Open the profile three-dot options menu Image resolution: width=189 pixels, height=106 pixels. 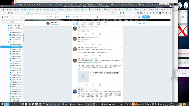coord(149,24)
